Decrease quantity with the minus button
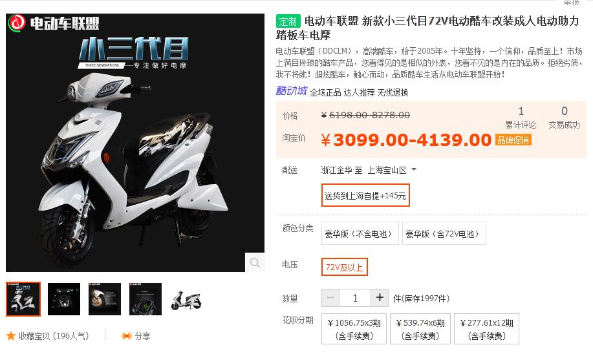Screen dimensions: 593x356 (330, 298)
